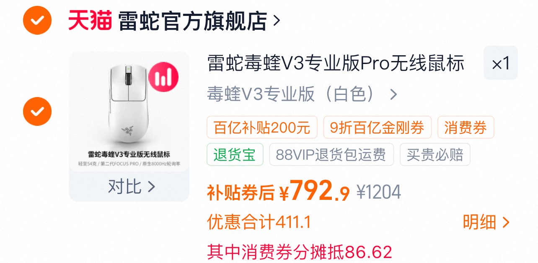The image size is (538, 263).
Task: Tap the red bar-chart badge on product image
Action: pyautogui.click(x=163, y=77)
